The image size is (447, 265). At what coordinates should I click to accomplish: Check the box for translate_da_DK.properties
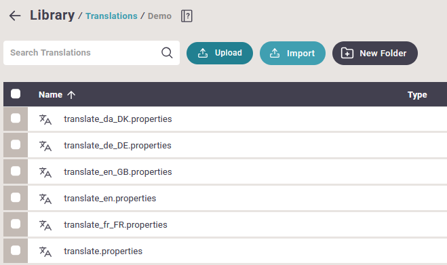coord(16,118)
